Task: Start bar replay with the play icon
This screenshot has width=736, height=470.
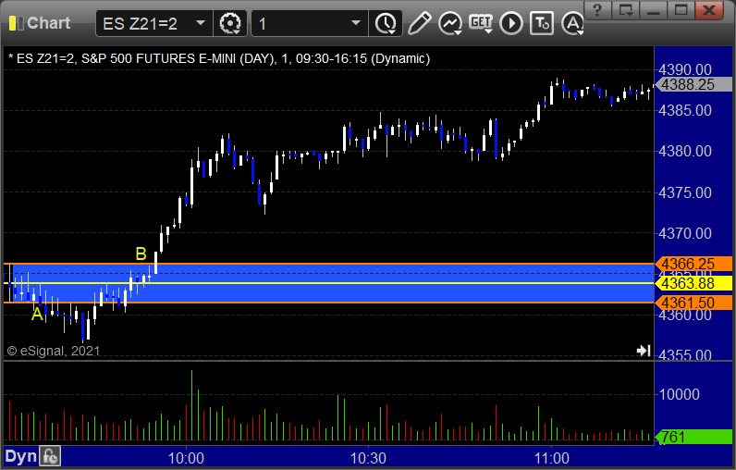Action: (511, 23)
